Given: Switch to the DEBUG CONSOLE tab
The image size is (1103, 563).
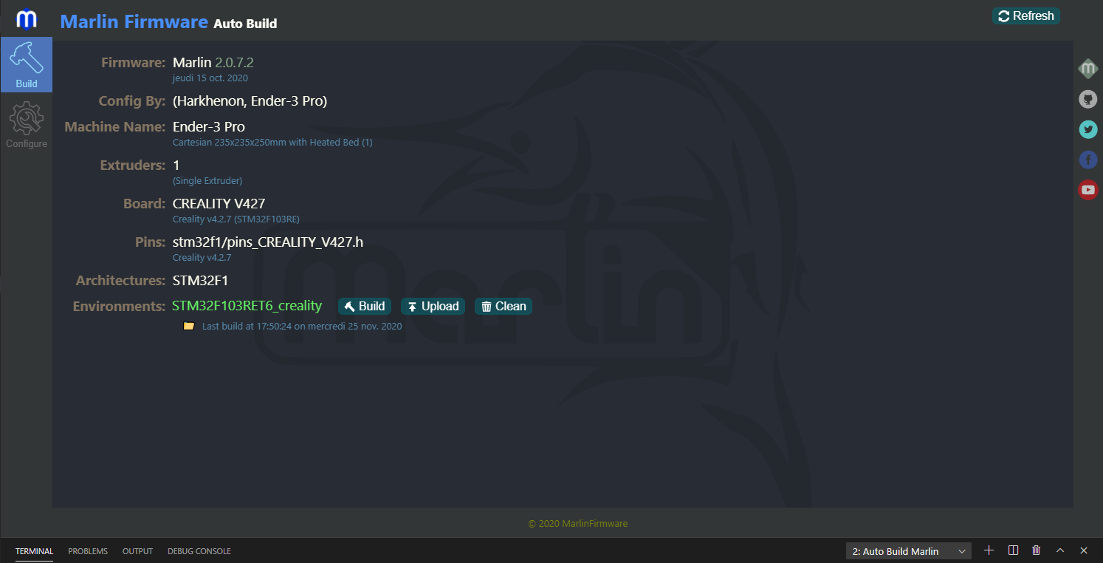Looking at the screenshot, I should tap(199, 551).
